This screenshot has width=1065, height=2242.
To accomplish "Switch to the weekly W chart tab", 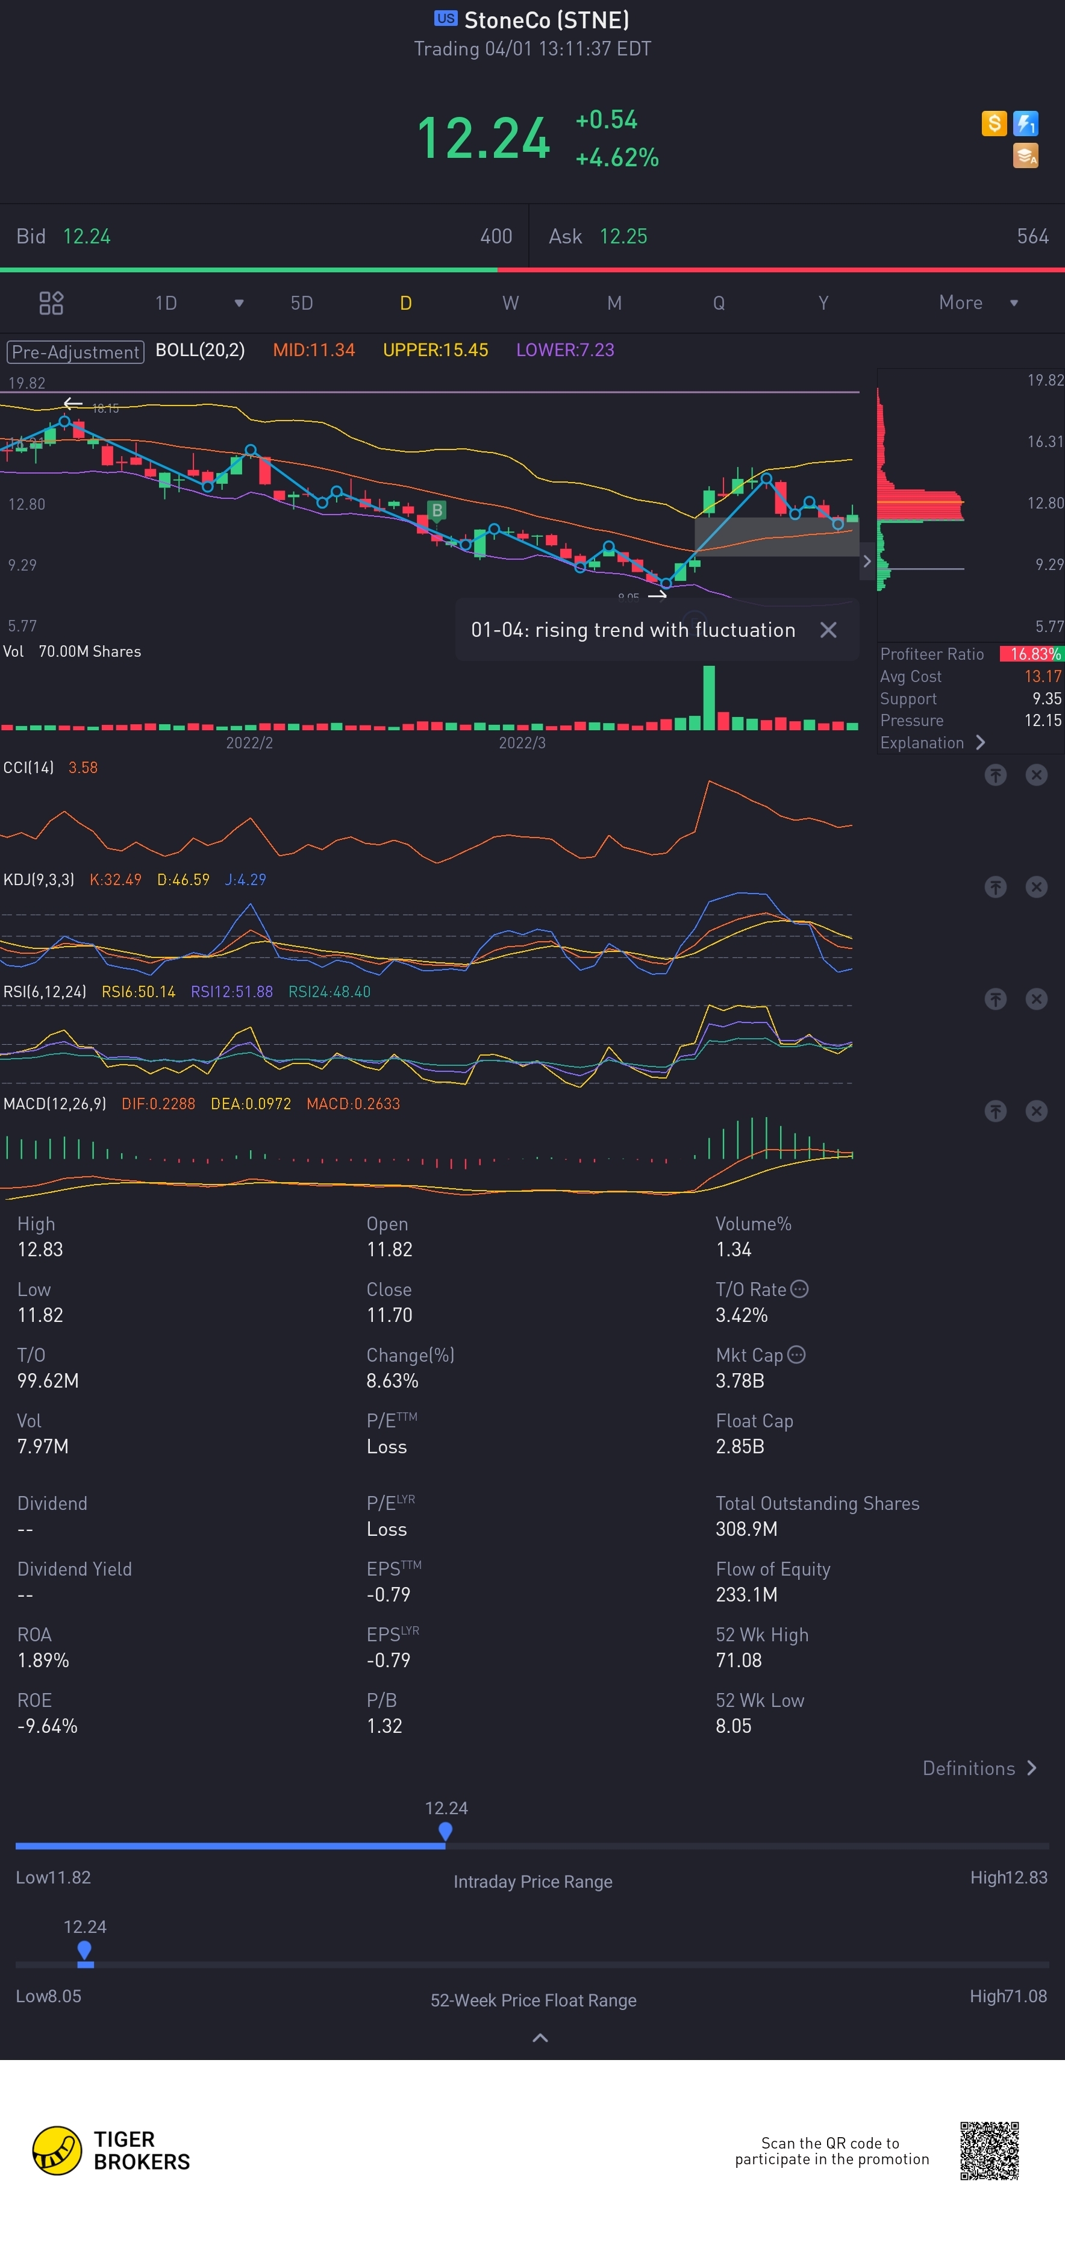I will tap(510, 303).
